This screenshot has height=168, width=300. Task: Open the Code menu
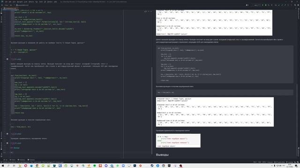pyautogui.click(x=25, y=2)
